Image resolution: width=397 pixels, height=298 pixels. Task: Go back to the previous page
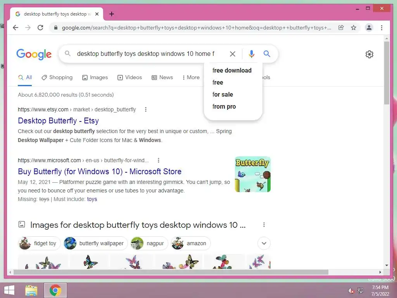click(x=16, y=28)
